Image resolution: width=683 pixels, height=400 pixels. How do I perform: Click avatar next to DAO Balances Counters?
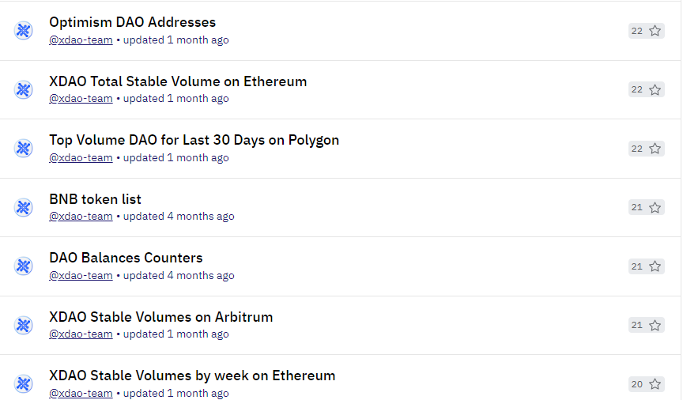tap(24, 266)
